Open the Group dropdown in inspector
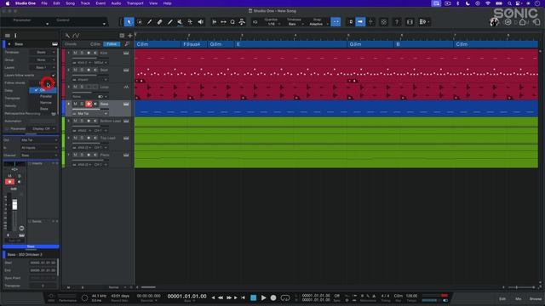Viewport: 545px width, 306px height. pos(42,59)
